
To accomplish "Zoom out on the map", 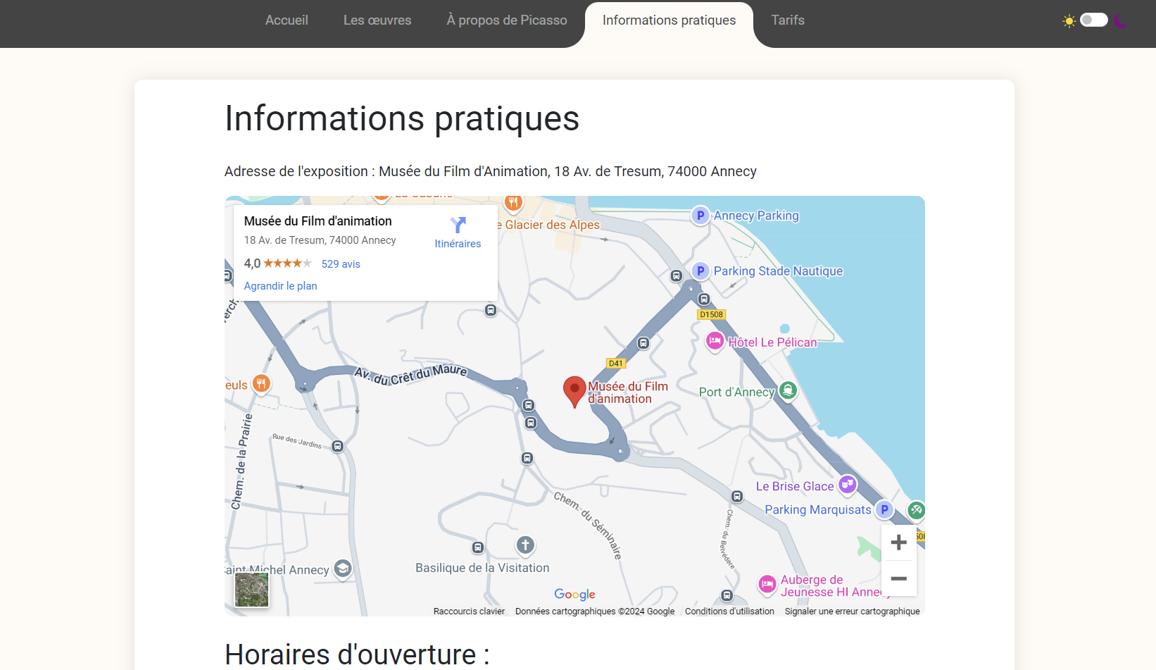I will (898, 578).
